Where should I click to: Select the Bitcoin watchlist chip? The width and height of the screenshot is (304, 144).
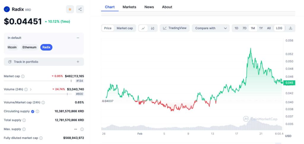[x=12, y=47]
